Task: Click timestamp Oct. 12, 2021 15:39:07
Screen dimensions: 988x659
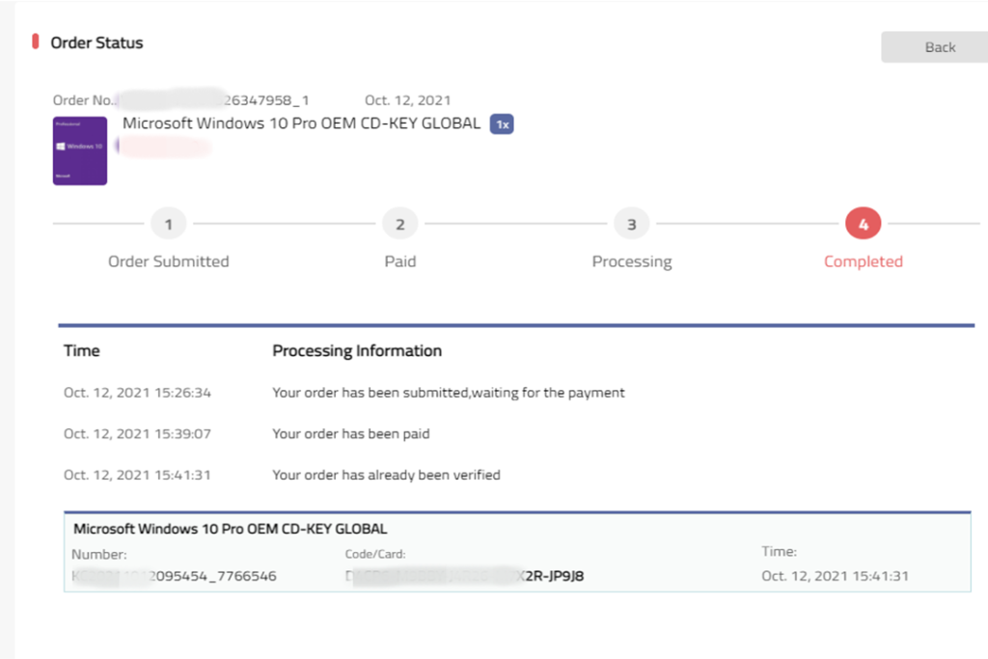Action: 137,433
